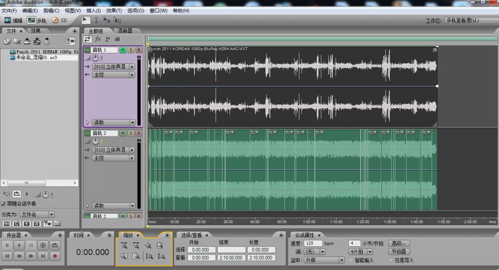Click the Close File icon in Files panel
Image resolution: width=499 pixels, height=270 pixels.
(17, 41)
